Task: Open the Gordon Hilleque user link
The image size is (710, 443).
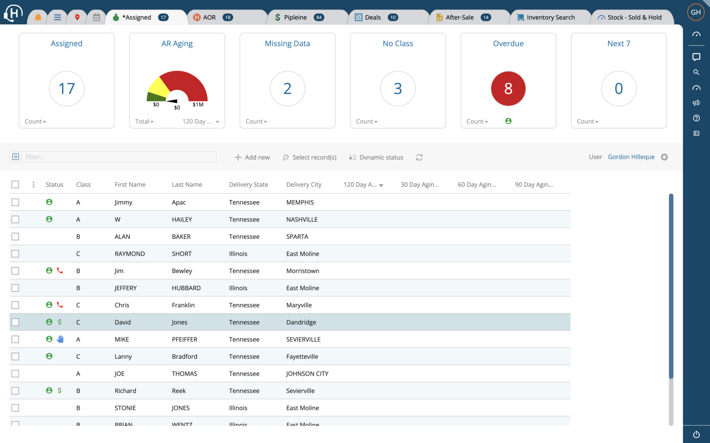Action: tap(631, 157)
